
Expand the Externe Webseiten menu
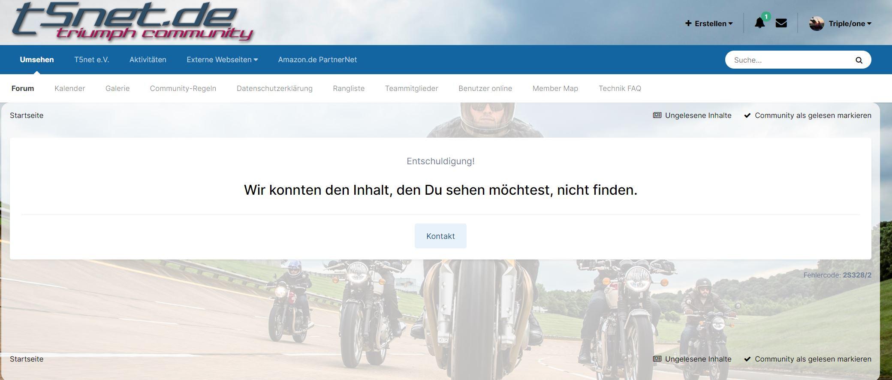[x=222, y=60]
